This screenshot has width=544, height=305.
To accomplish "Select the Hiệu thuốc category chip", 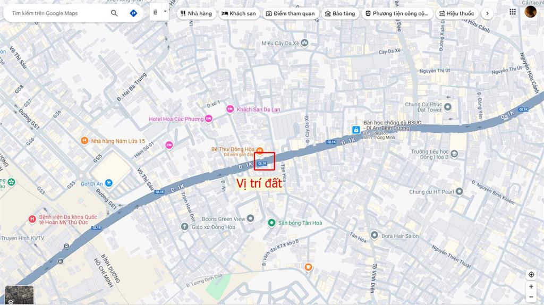I will tap(456, 13).
